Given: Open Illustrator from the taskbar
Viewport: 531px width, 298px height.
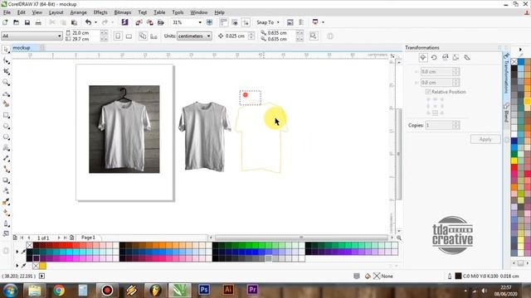Looking at the screenshot, I should coord(228,290).
